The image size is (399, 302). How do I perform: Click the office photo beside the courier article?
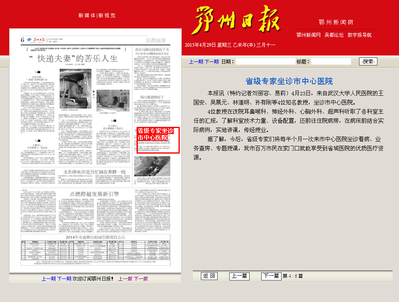point(113,101)
